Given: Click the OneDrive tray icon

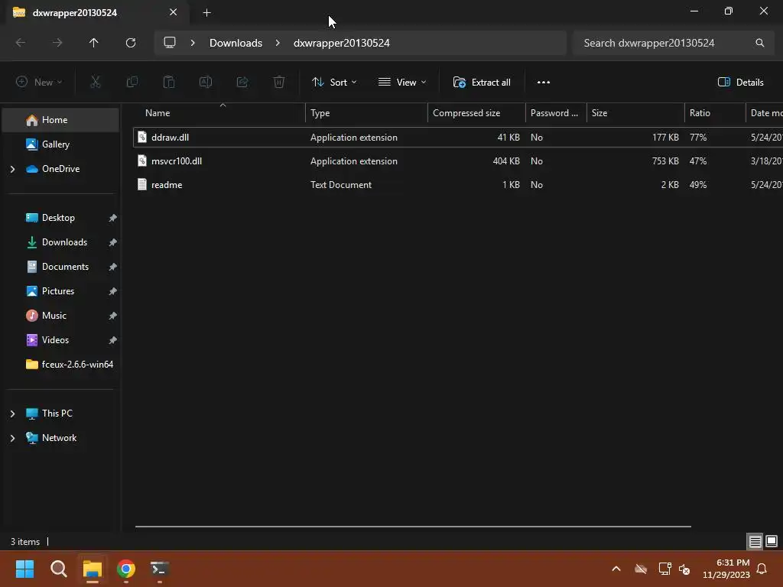Looking at the screenshot, I should coord(641,569).
